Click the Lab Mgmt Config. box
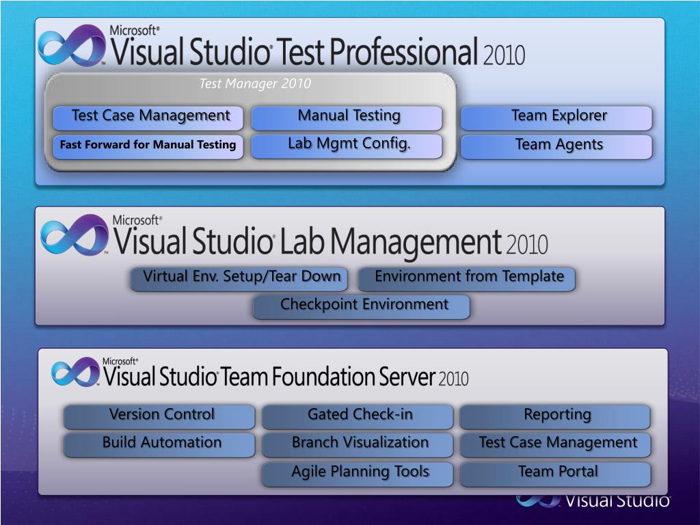The width and height of the screenshot is (700, 525). [347, 146]
